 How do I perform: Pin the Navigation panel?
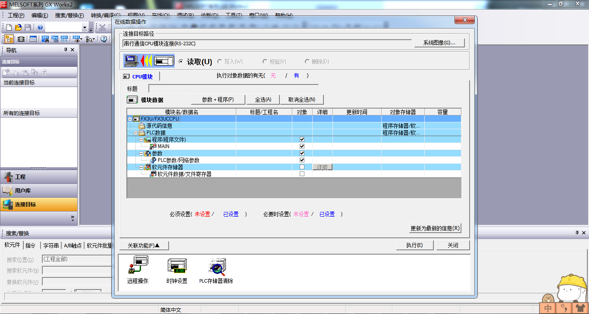click(x=66, y=50)
